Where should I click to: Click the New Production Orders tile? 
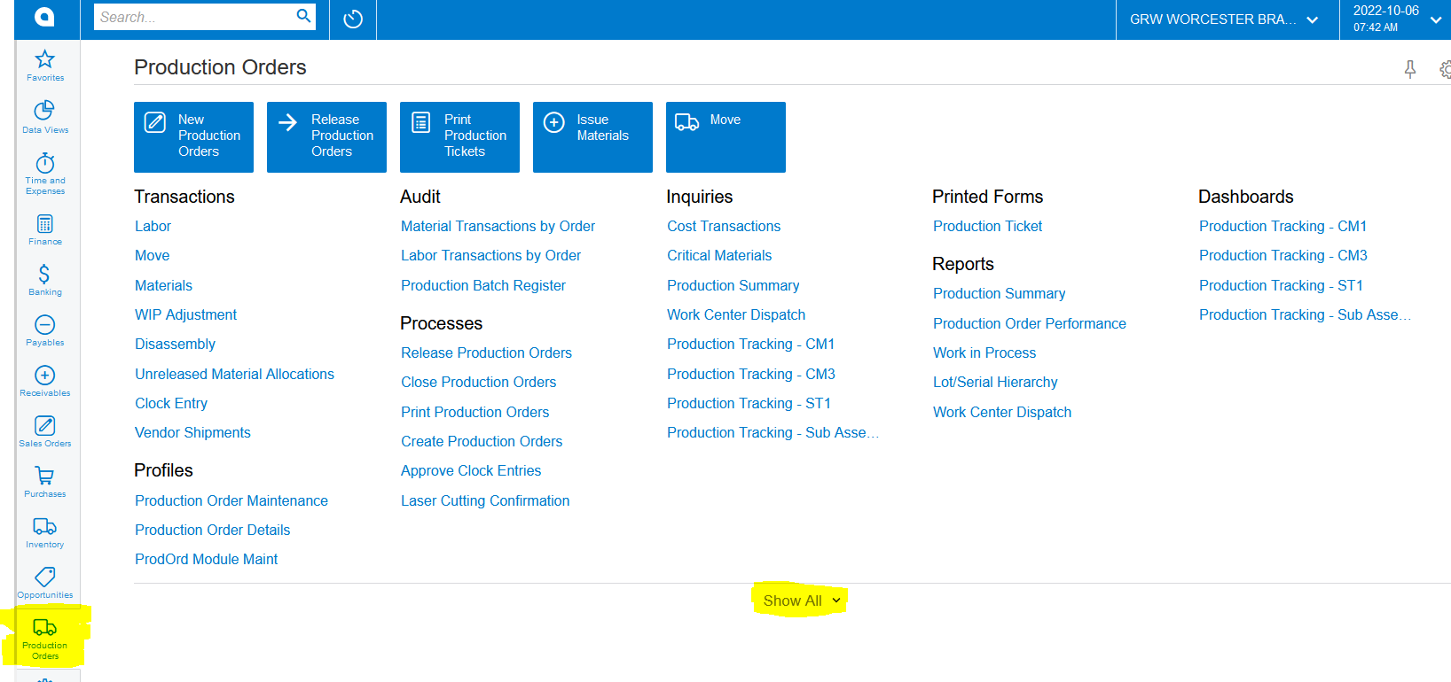pyautogui.click(x=193, y=136)
